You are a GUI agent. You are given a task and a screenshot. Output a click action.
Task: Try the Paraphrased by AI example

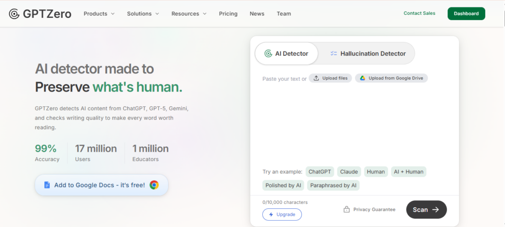333,186
